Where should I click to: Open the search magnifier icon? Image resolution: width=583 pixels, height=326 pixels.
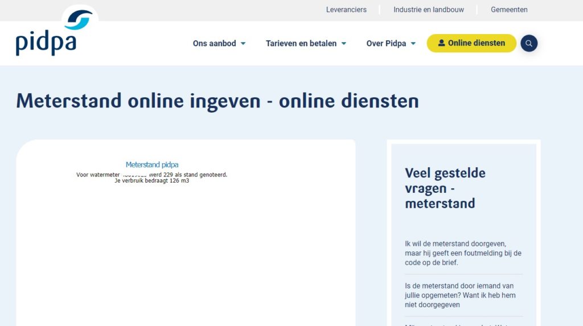coord(529,43)
